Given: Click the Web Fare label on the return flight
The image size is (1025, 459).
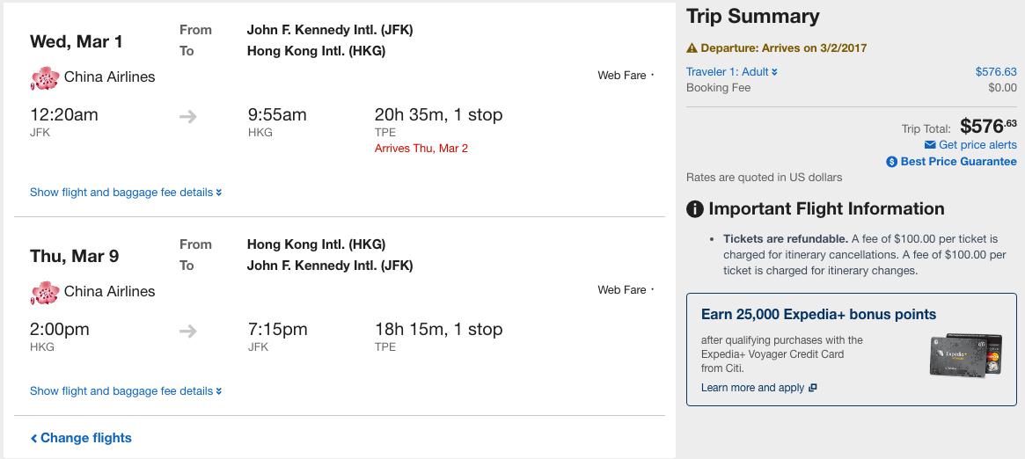Looking at the screenshot, I should (x=622, y=290).
